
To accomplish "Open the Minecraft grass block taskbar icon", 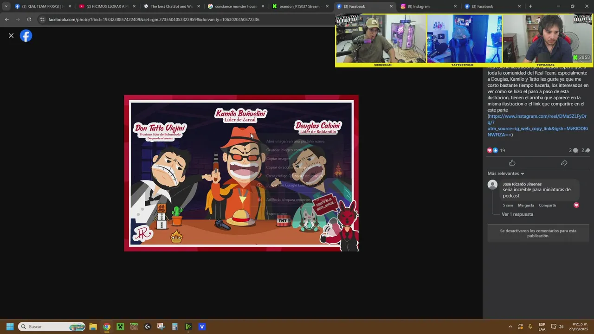I will click(x=134, y=327).
